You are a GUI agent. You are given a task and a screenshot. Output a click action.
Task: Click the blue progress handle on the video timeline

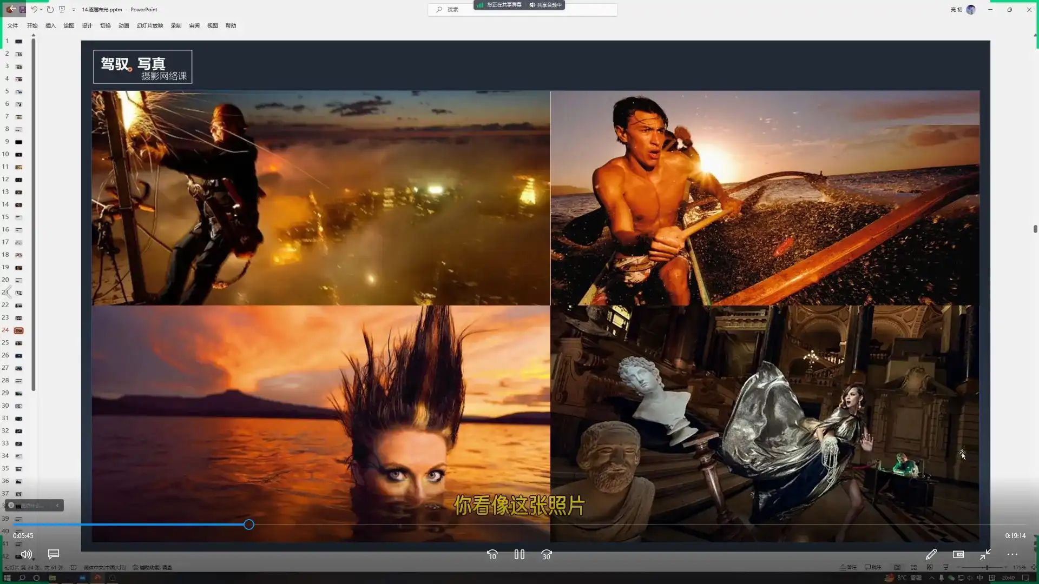tap(248, 525)
